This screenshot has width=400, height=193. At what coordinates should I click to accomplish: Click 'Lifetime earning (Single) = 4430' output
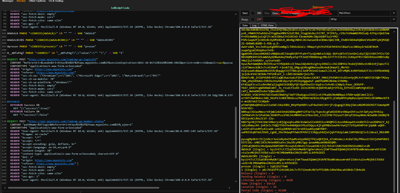point(267,180)
